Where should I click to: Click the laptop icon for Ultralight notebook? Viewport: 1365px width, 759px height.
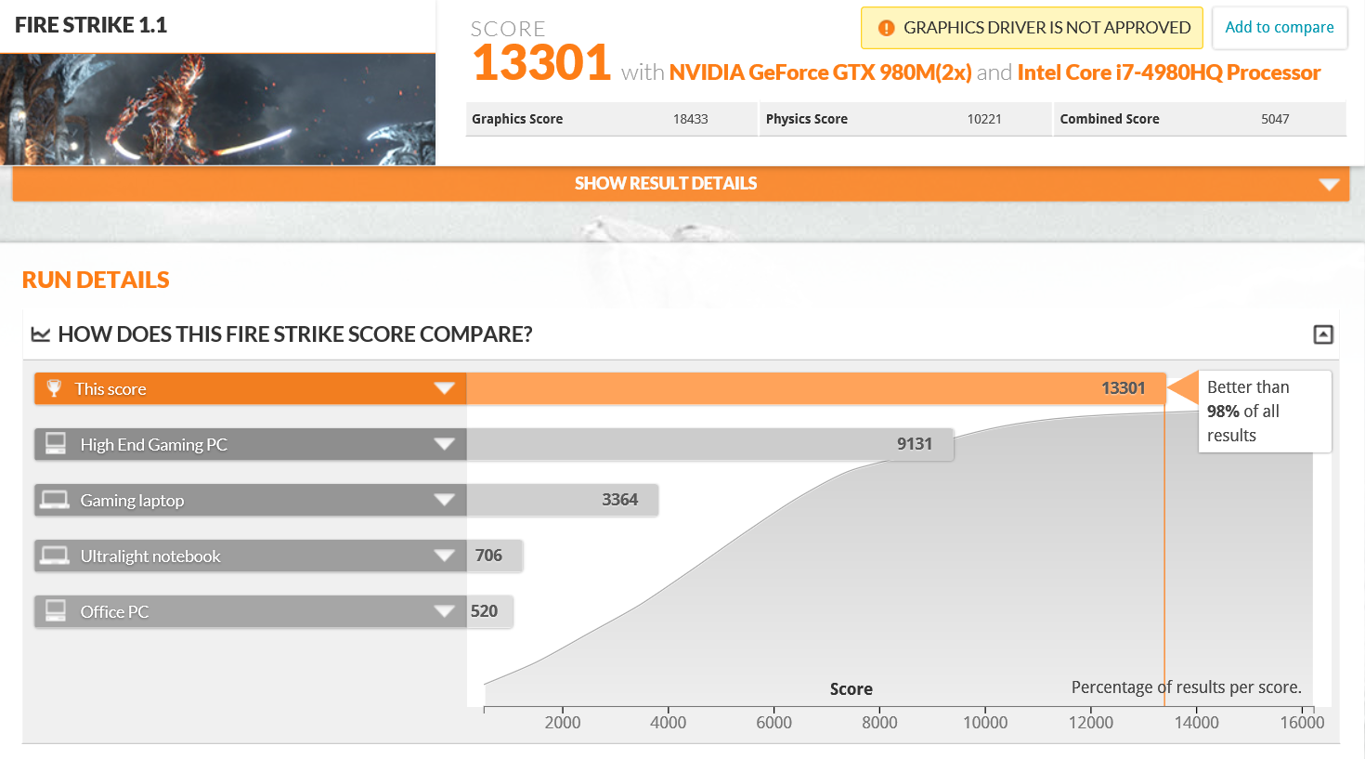(x=55, y=556)
